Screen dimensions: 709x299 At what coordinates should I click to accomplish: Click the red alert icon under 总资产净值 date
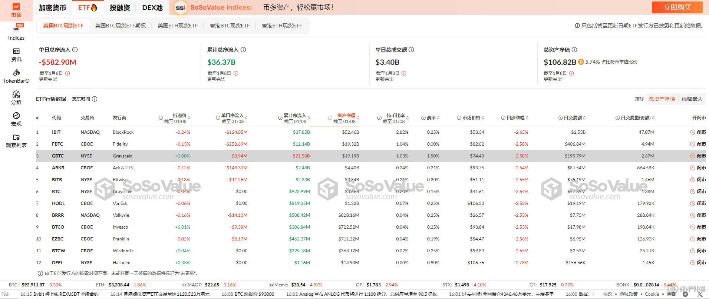(x=571, y=73)
